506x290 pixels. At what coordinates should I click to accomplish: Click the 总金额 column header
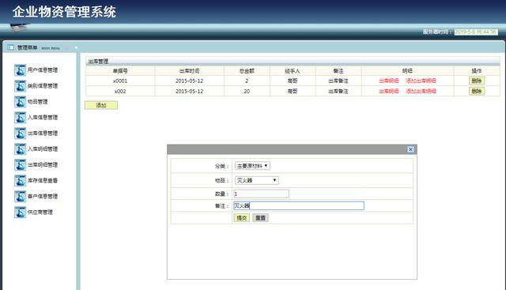[x=247, y=70]
